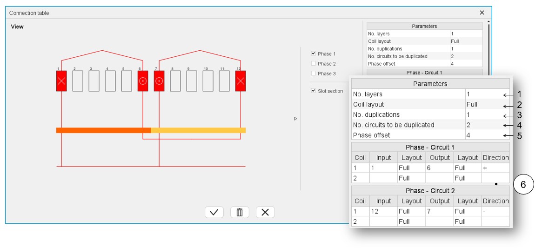Select slot 6 red dot box

coord(143,81)
